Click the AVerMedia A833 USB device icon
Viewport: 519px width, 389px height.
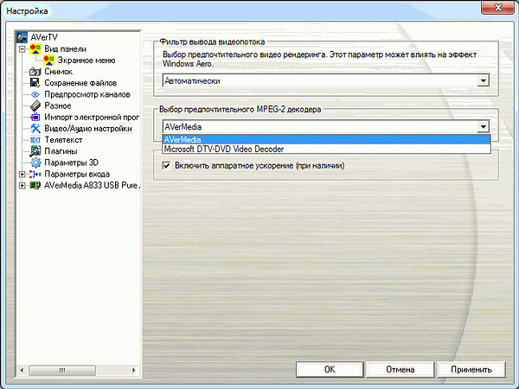pyautogui.click(x=35, y=185)
